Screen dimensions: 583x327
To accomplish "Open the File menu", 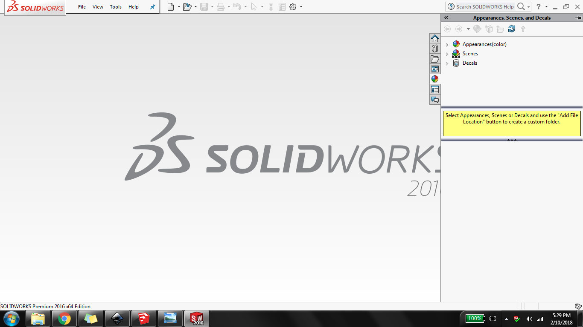I will 82,7.
